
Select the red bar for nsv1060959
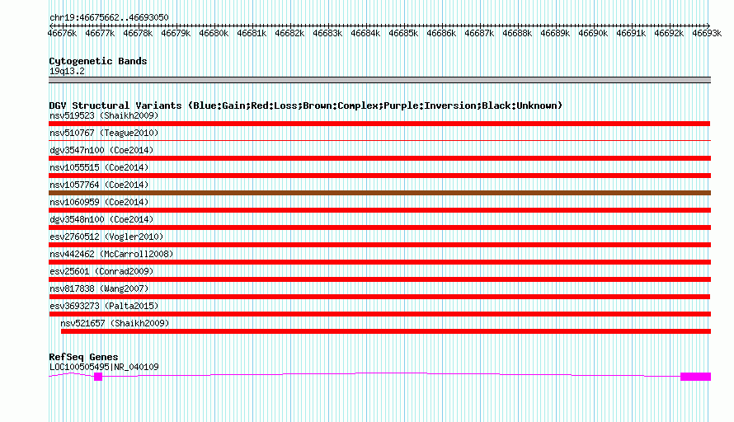click(x=379, y=210)
